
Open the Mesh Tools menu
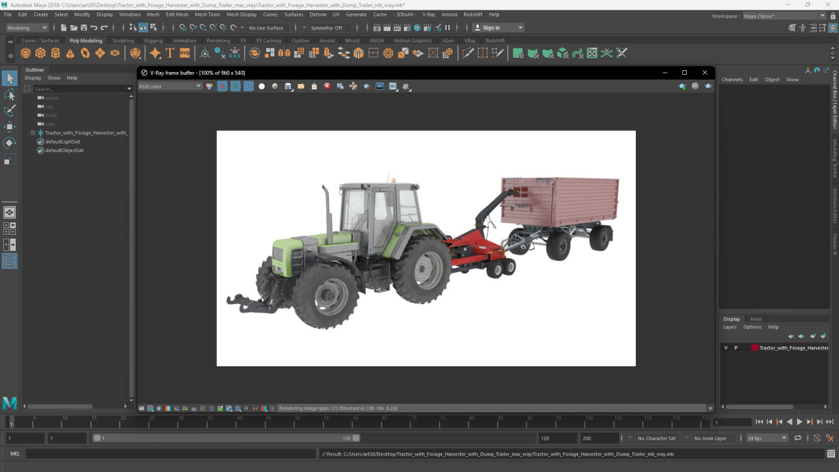point(207,14)
